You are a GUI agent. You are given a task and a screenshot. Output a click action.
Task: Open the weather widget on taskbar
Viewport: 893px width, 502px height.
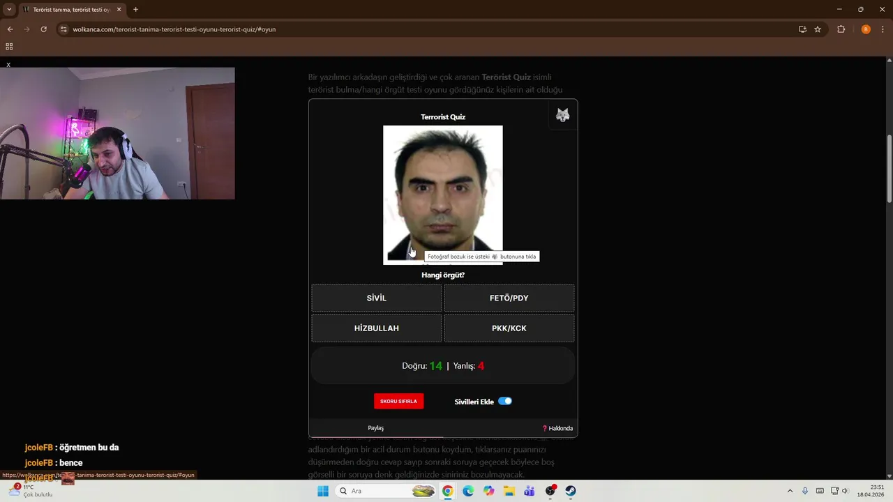(29, 490)
